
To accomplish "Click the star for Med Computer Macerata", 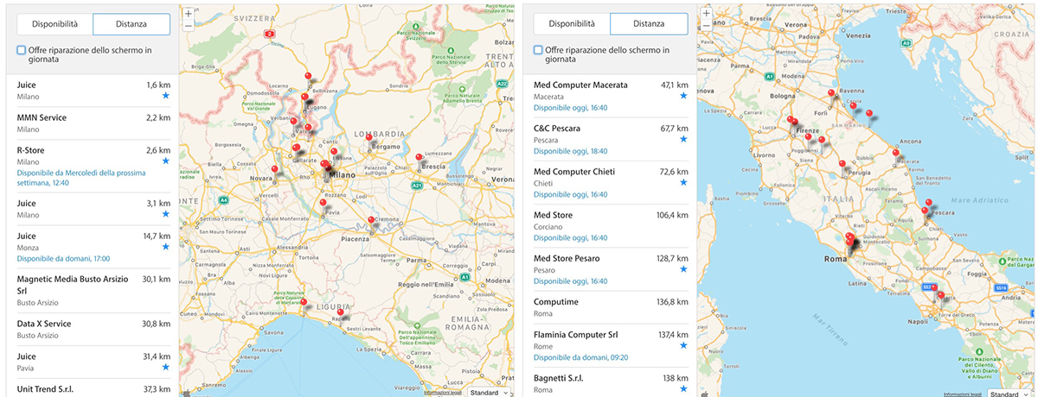I will (683, 96).
